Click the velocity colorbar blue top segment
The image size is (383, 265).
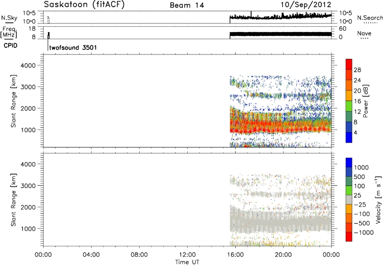pos(349,163)
